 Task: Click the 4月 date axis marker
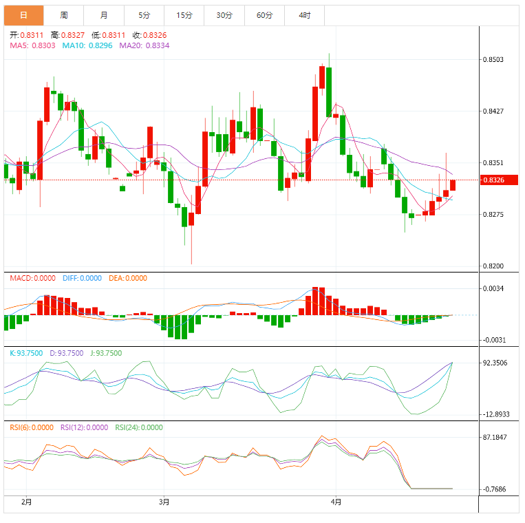click(x=336, y=502)
